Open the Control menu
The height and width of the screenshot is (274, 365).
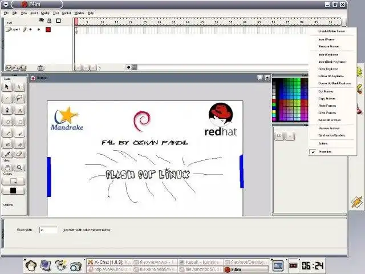pyautogui.click(x=66, y=13)
